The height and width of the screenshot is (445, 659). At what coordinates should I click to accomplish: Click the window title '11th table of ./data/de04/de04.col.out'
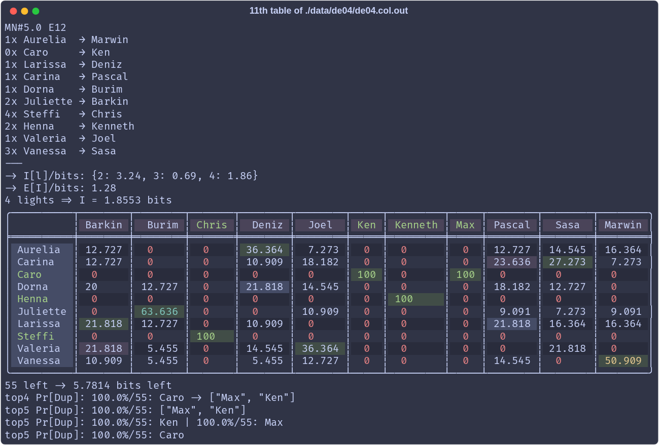[x=329, y=11]
